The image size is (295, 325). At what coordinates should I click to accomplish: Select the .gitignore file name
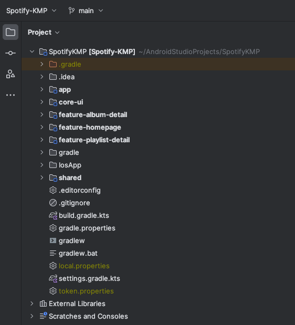pos(75,203)
